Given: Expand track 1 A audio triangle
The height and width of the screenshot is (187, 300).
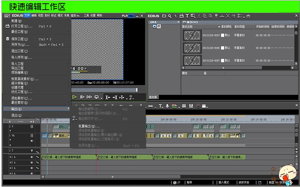Looking at the screenshot, I should [10, 157].
